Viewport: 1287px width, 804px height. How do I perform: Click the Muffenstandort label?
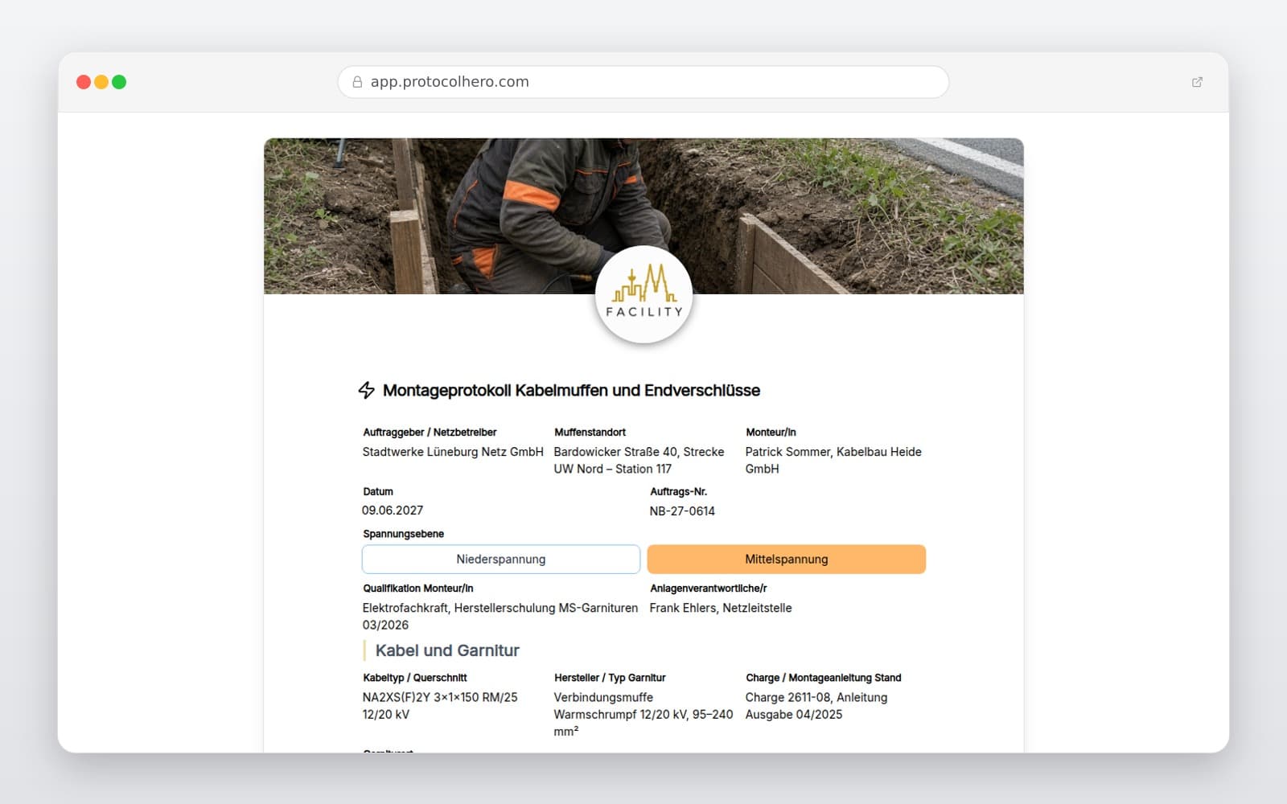coord(590,433)
